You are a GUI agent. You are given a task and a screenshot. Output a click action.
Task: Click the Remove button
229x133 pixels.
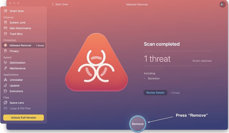click(x=138, y=124)
